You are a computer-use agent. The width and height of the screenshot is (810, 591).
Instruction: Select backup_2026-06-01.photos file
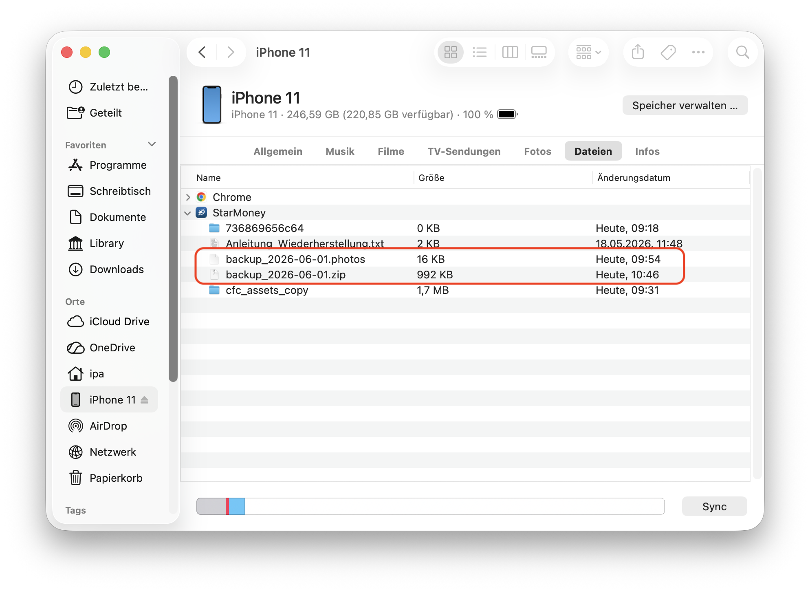pos(465,259)
